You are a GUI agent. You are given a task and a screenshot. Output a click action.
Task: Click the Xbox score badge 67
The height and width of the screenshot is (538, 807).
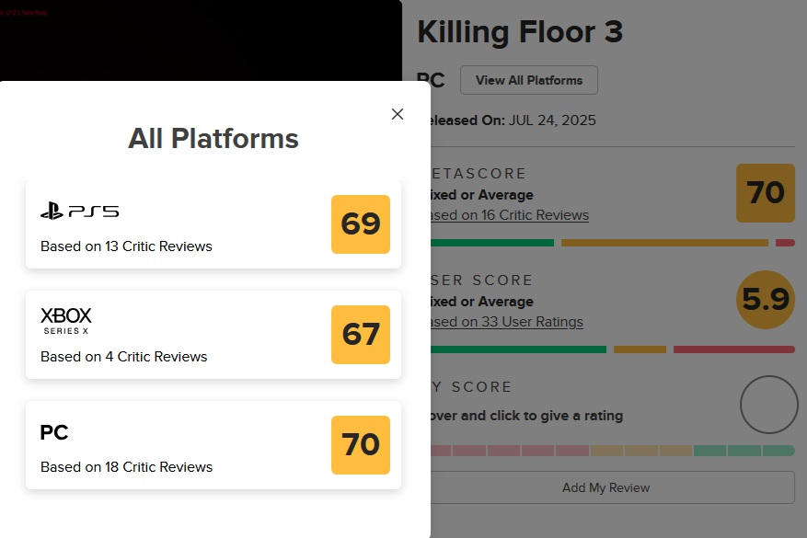pos(361,335)
